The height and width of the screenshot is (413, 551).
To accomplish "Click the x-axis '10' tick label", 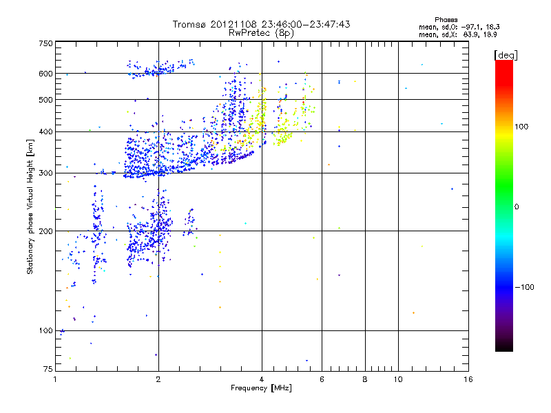I will pos(398,379).
